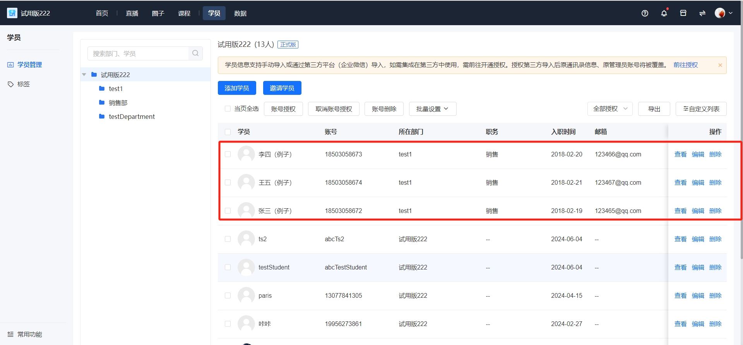This screenshot has width=743, height=345.
Task: Click the 添加学员 button
Action: coord(237,88)
